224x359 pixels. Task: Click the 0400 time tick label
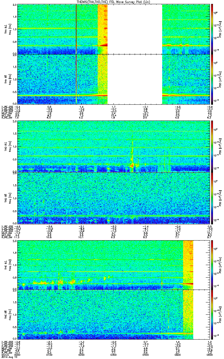tap(145, 355)
